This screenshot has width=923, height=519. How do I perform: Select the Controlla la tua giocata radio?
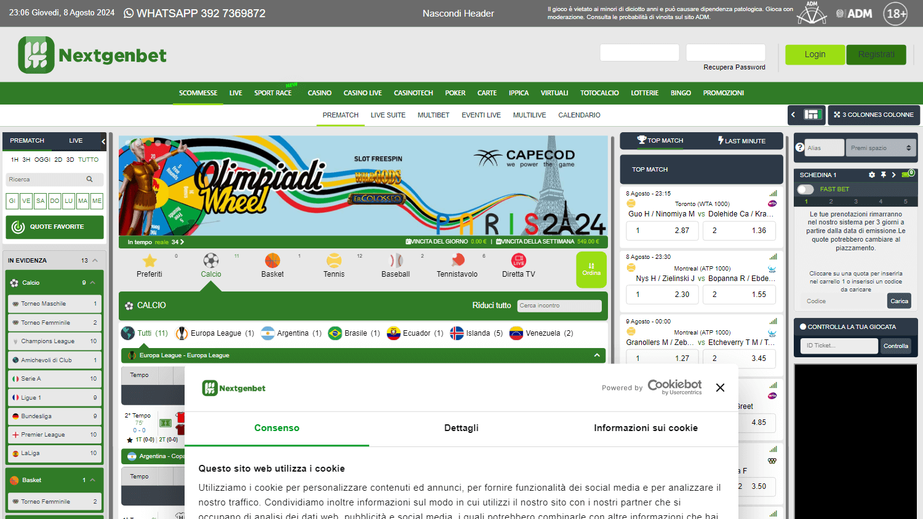[803, 327]
